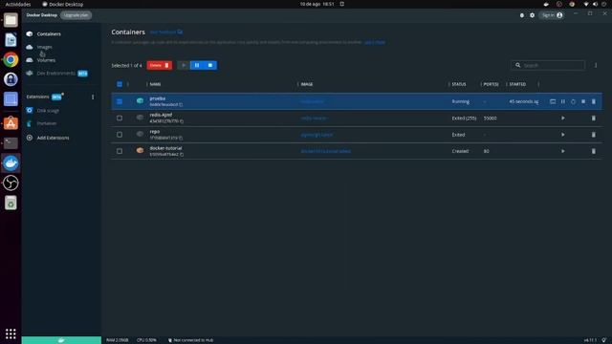Click the Sign in button
This screenshot has height=344, width=612.
pyautogui.click(x=552, y=15)
